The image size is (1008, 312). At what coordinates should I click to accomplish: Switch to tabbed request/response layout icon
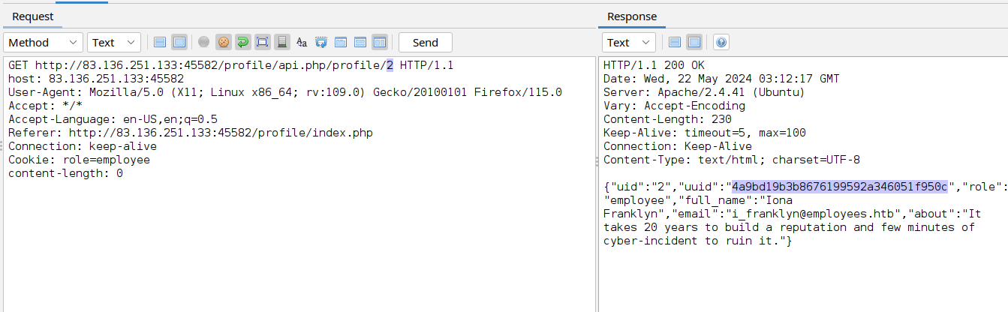[x=341, y=43]
